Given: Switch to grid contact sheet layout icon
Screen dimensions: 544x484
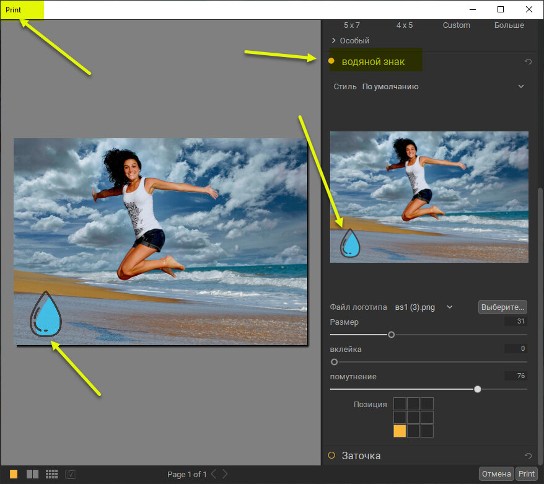Looking at the screenshot, I should point(51,474).
